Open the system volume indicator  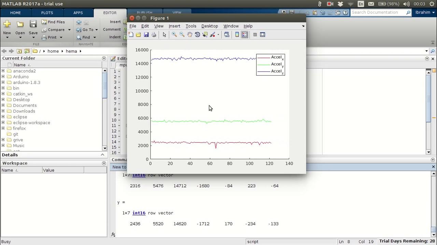pos(406,4)
